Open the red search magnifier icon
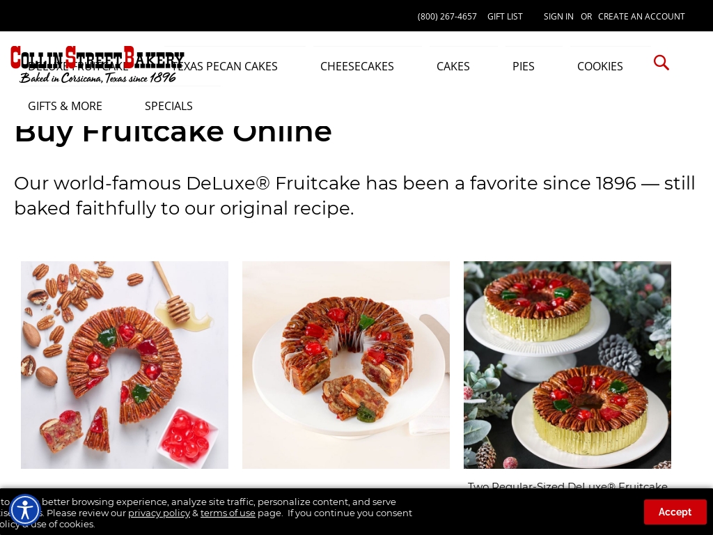The height and width of the screenshot is (535, 713). [661, 63]
